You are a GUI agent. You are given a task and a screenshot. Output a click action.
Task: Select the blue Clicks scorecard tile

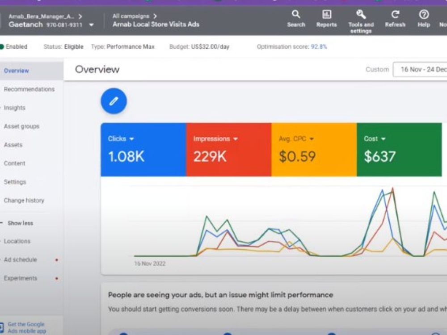pos(143,150)
